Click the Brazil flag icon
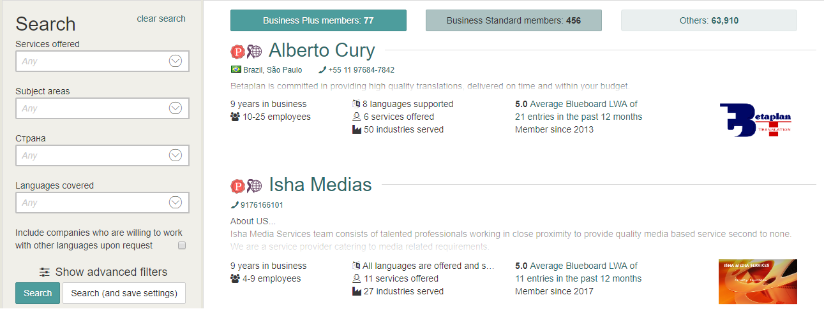 pyautogui.click(x=236, y=70)
